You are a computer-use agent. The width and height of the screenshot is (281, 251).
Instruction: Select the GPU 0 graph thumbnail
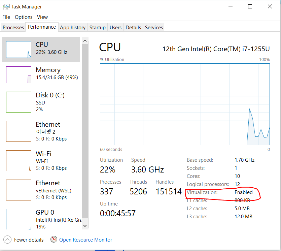[19, 219]
